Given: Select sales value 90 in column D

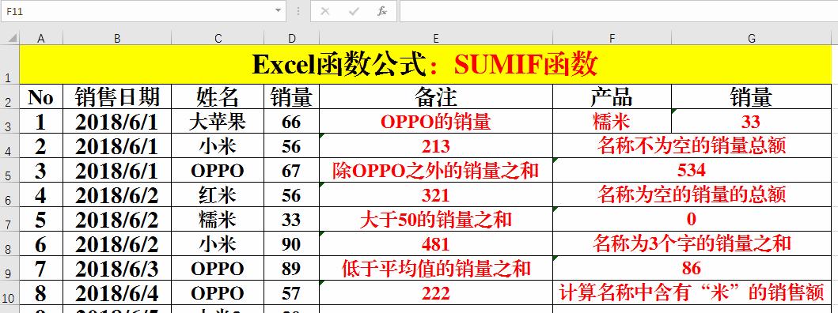Looking at the screenshot, I should click(x=291, y=244).
